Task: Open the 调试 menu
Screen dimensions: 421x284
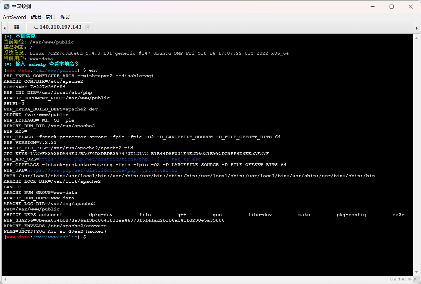Action: pos(65,17)
